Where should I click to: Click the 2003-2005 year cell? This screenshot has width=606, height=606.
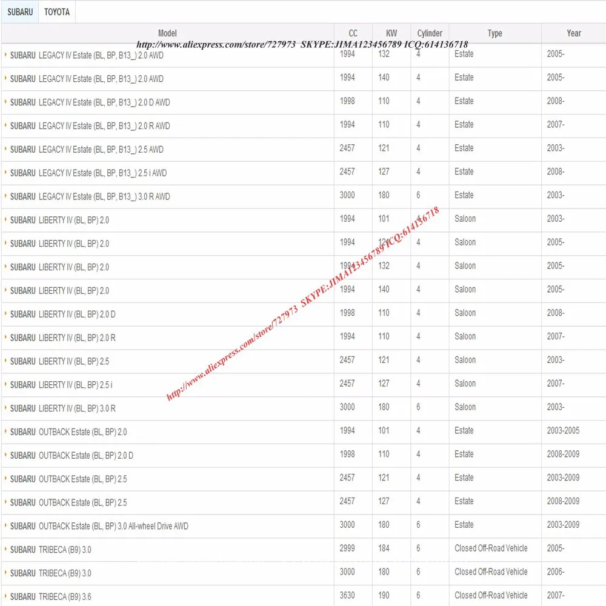tap(563, 430)
